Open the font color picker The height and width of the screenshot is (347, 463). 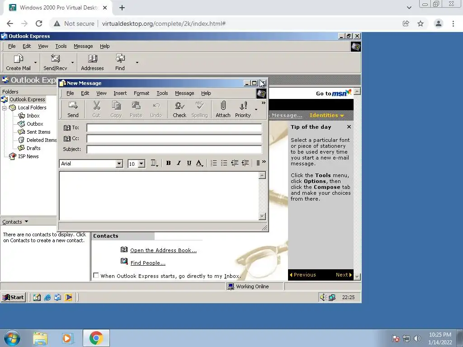coord(199,163)
